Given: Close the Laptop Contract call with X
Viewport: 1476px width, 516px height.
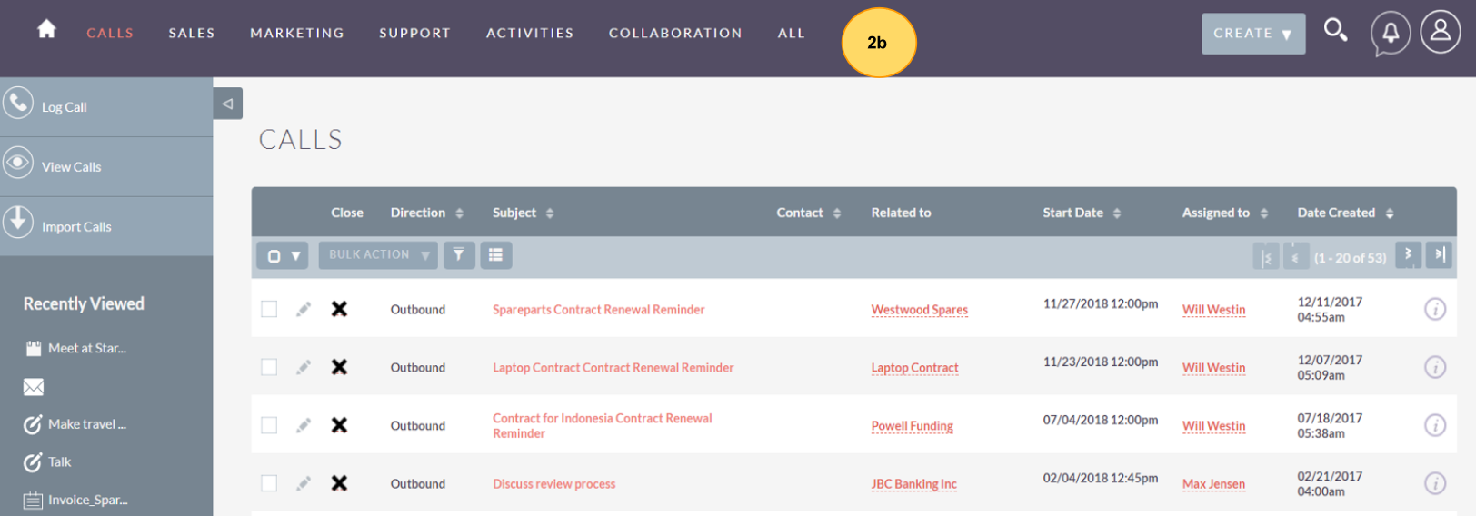Looking at the screenshot, I should 339,367.
